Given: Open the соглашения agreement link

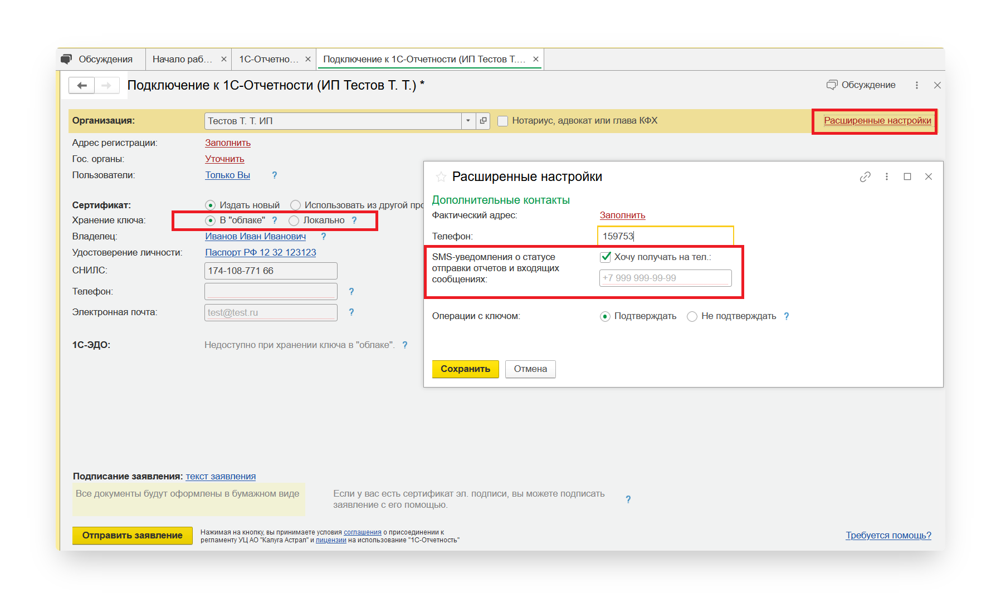Looking at the screenshot, I should (x=362, y=532).
